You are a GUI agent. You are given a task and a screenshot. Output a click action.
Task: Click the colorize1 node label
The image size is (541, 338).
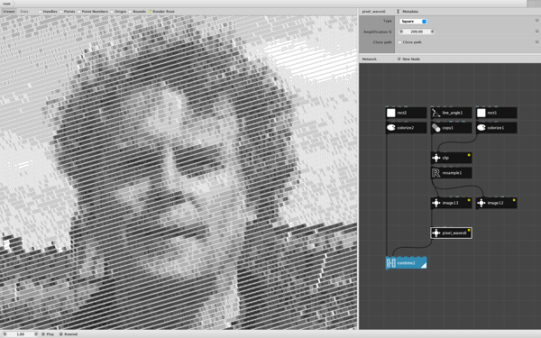tap(496, 128)
